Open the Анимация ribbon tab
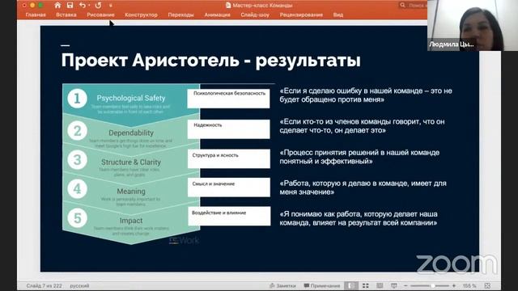The width and height of the screenshot is (518, 291). point(217,15)
